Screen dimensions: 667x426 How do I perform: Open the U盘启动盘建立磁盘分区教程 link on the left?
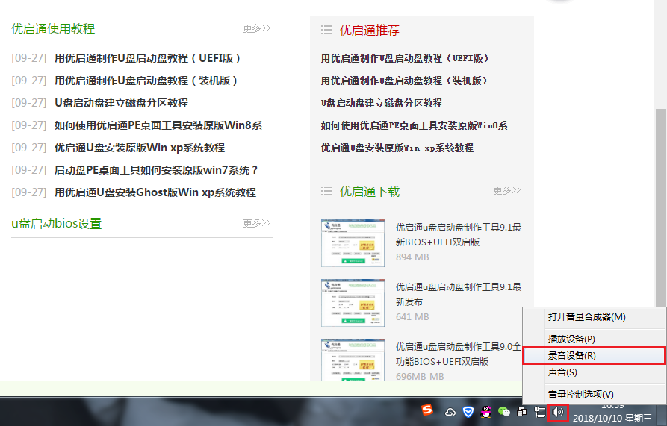[x=121, y=103]
